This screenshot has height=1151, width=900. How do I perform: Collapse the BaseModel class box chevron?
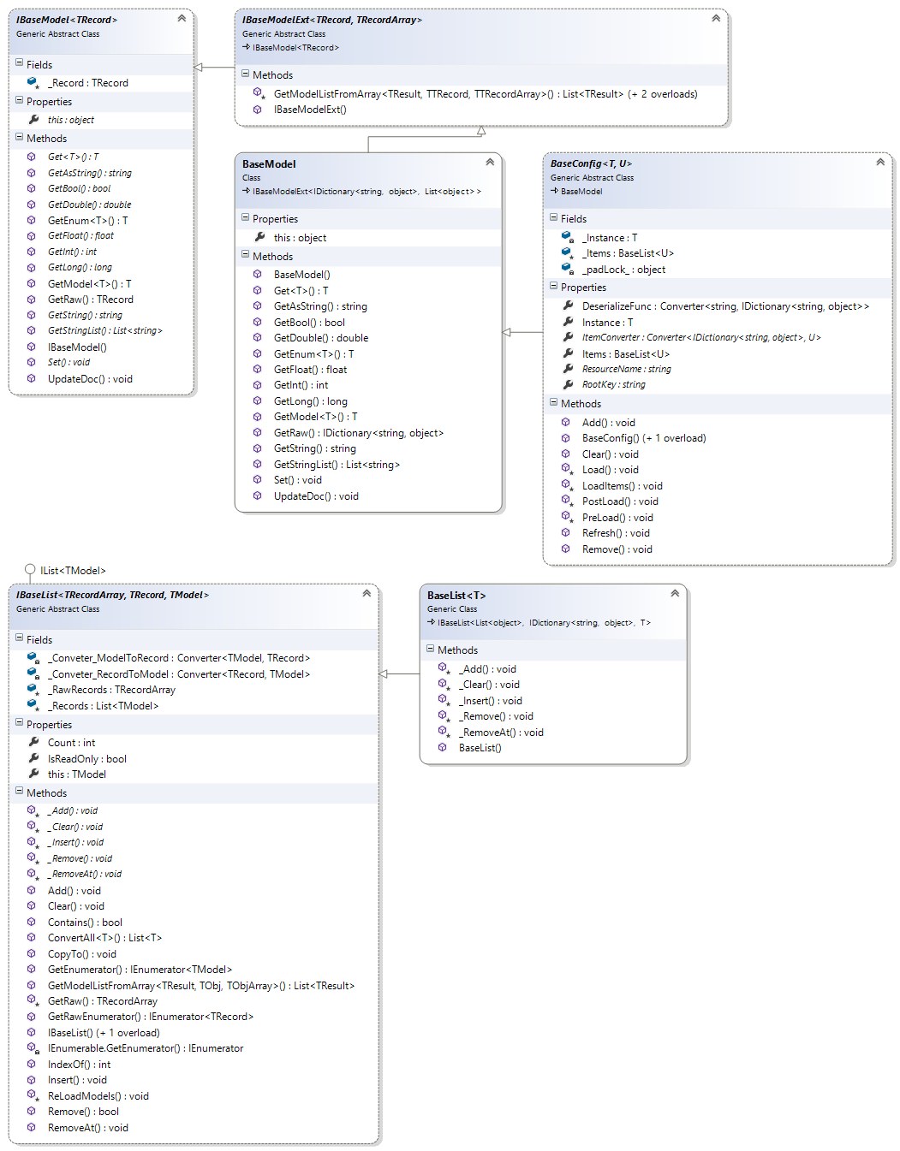[490, 162]
